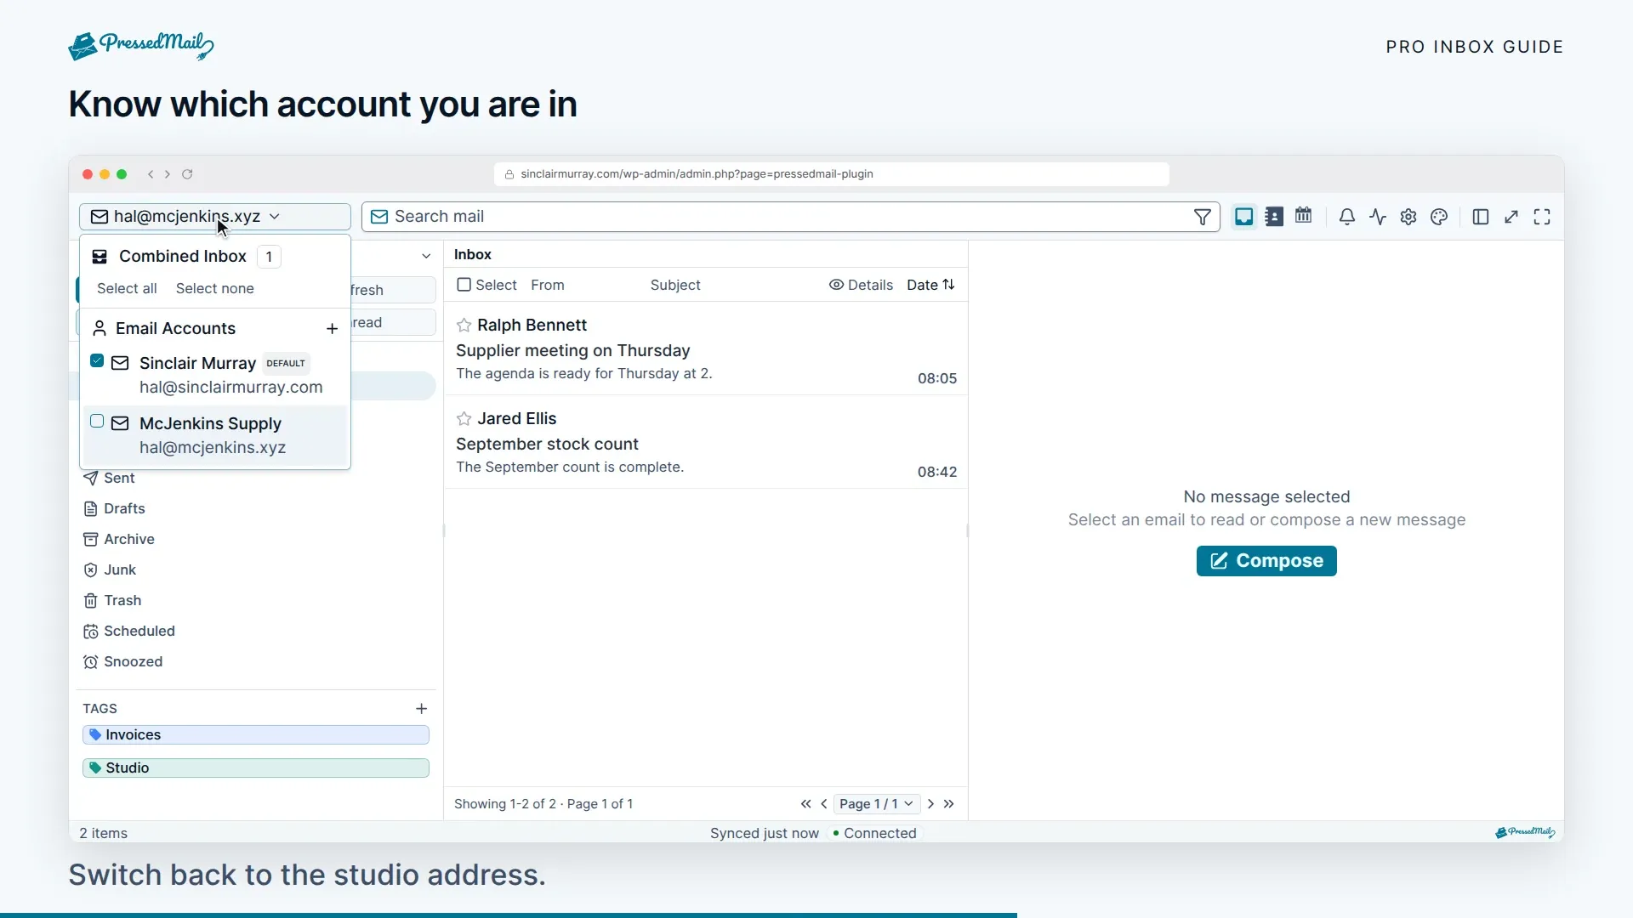Add a new tag plus icon
The height and width of the screenshot is (918, 1633).
tap(421, 709)
